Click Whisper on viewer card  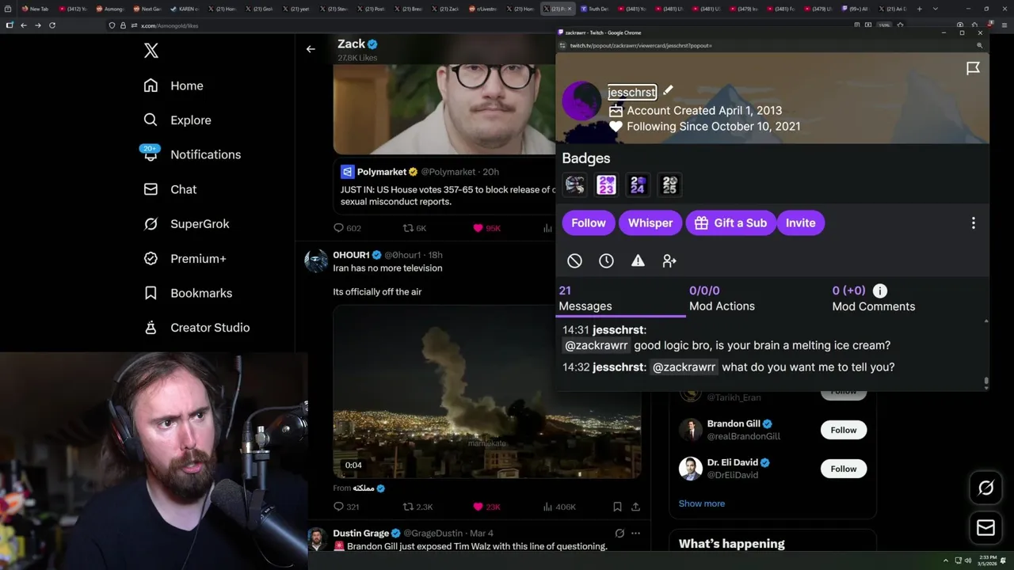(x=650, y=223)
